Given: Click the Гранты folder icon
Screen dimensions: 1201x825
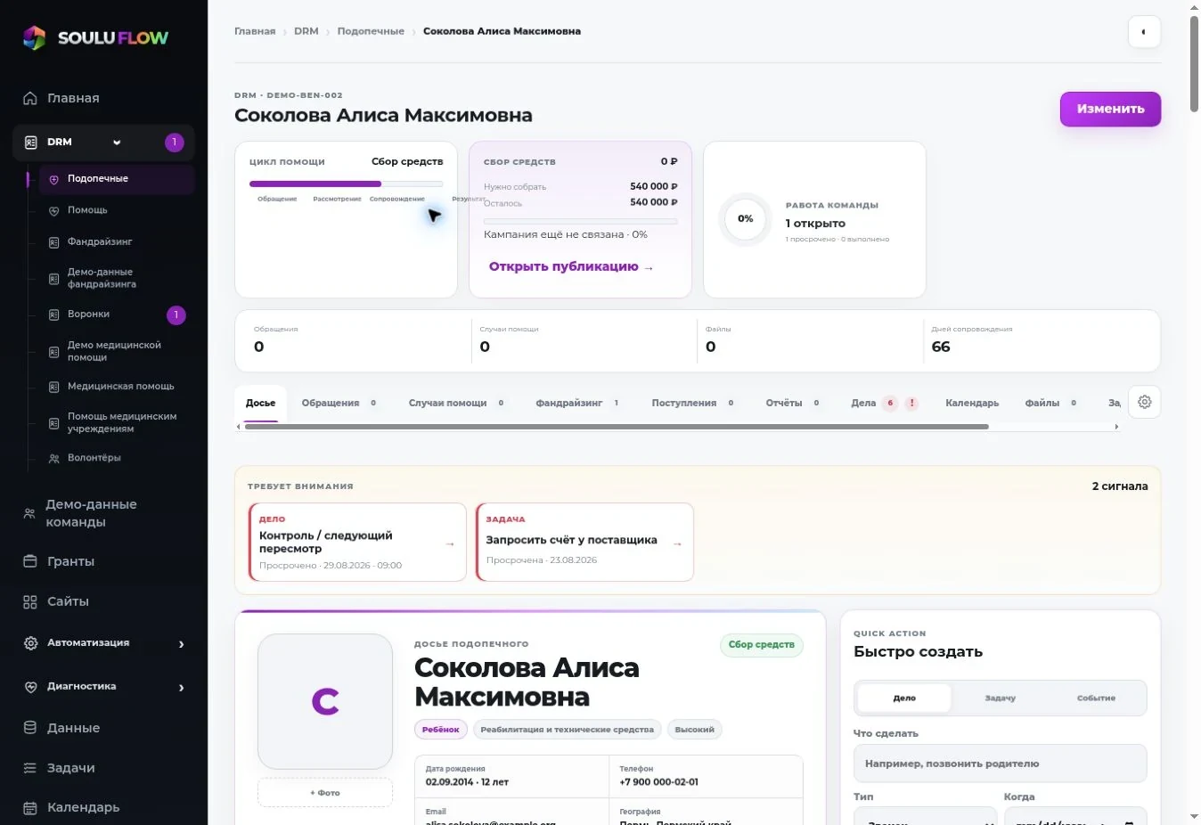Looking at the screenshot, I should click(30, 561).
